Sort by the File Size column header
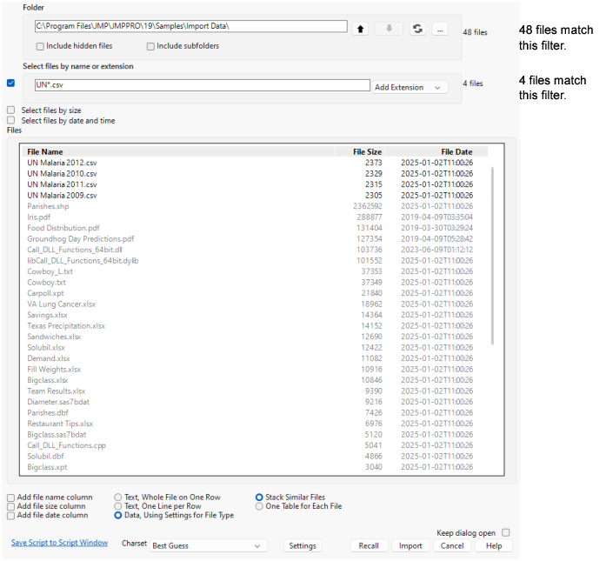Viewport: 606px width, 561px height. (360, 152)
